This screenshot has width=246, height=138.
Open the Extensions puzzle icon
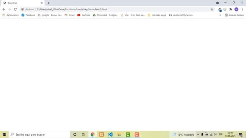pyautogui.click(x=231, y=9)
